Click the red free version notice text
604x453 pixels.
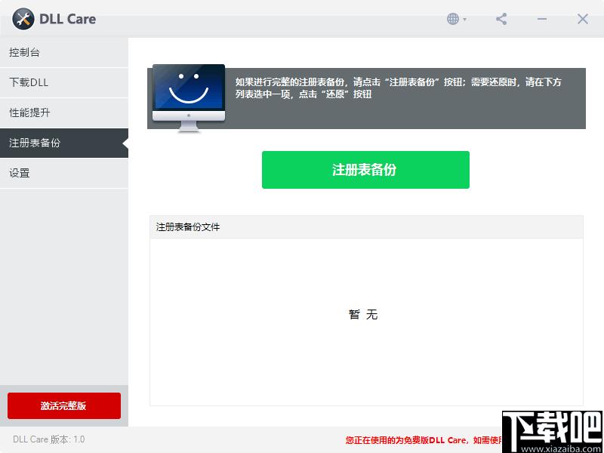coord(424,440)
